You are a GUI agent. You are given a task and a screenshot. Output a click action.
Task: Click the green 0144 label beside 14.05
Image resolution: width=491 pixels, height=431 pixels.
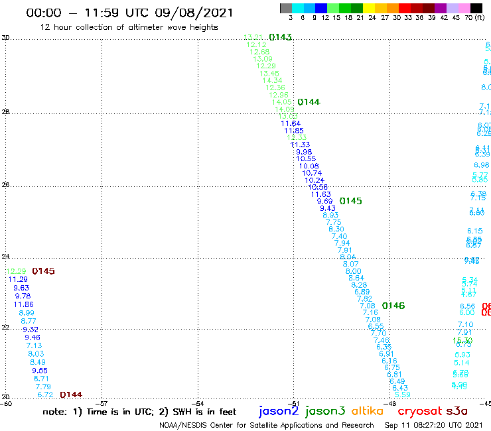[309, 102]
